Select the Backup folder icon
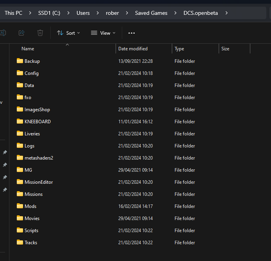Image resolution: width=271 pixels, height=261 pixels. (20, 61)
